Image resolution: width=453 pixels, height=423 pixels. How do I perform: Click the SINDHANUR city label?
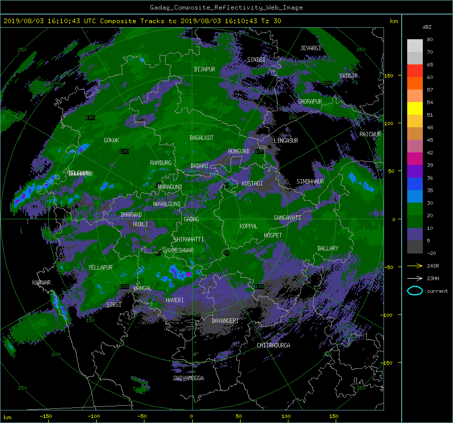point(310,182)
